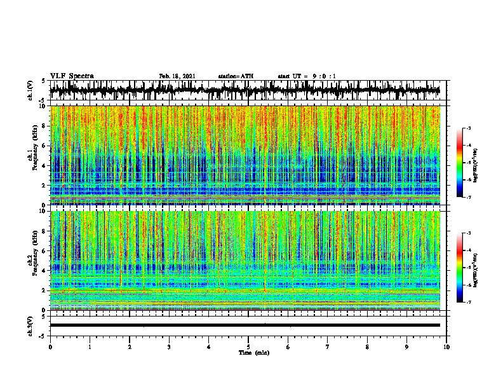Click the '2' kHz tick of ch.2 spectrogram
Viewport: 503px width, 389px height.
click(x=45, y=290)
